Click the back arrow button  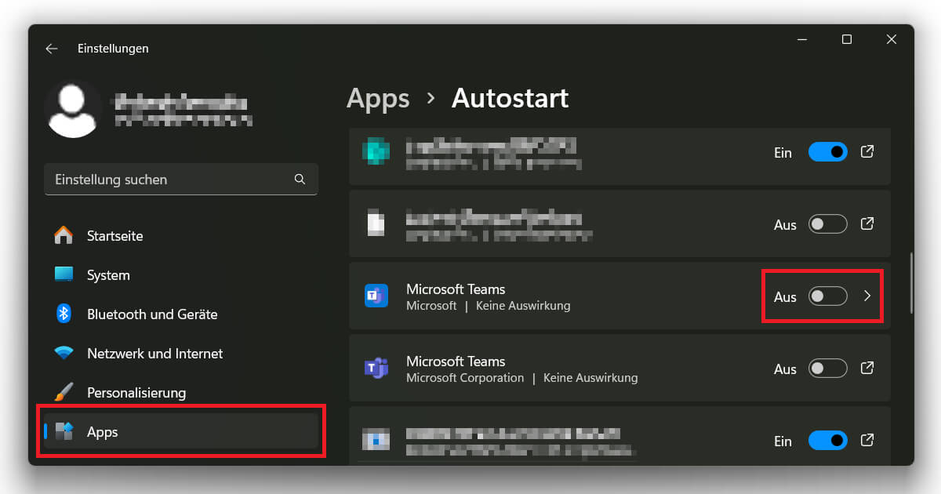(51, 48)
